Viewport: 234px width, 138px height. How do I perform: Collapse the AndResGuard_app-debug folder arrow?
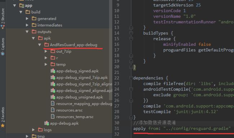(x=40, y=45)
